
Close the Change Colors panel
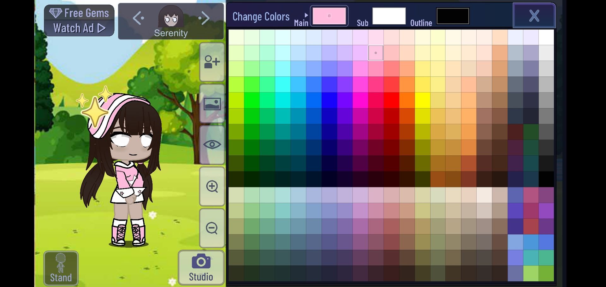point(534,15)
